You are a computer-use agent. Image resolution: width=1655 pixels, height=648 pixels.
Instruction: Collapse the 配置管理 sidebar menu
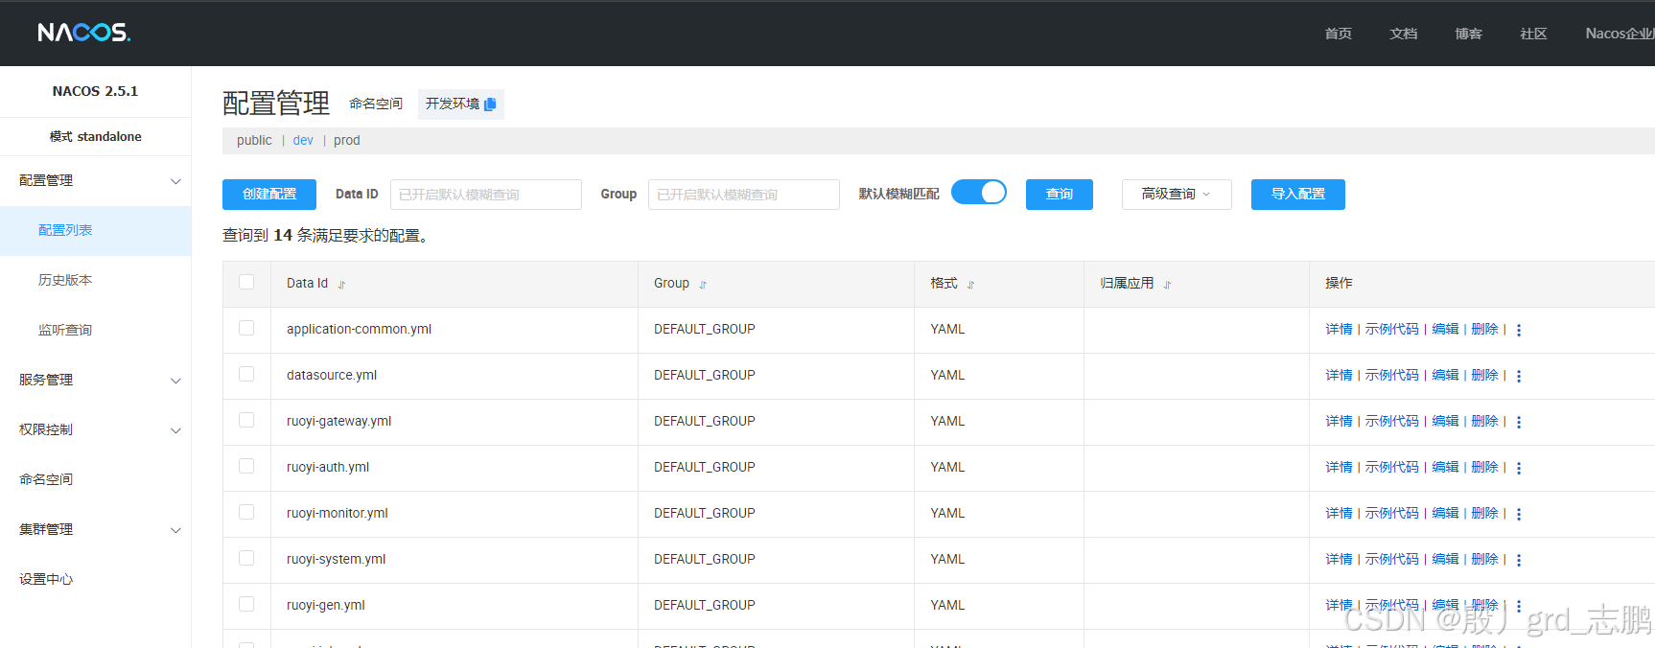click(96, 181)
